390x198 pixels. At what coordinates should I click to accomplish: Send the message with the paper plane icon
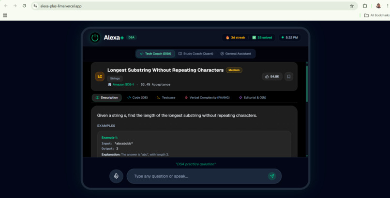272,176
